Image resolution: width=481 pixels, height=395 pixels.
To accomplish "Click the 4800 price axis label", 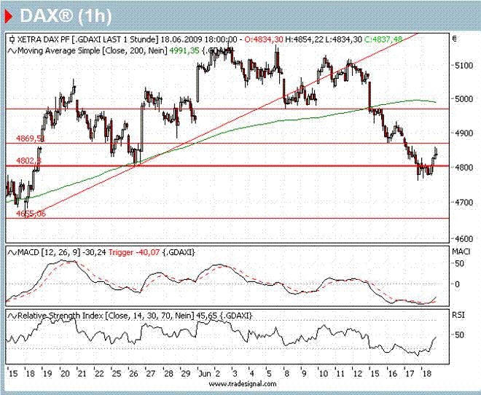I will click(x=464, y=168).
